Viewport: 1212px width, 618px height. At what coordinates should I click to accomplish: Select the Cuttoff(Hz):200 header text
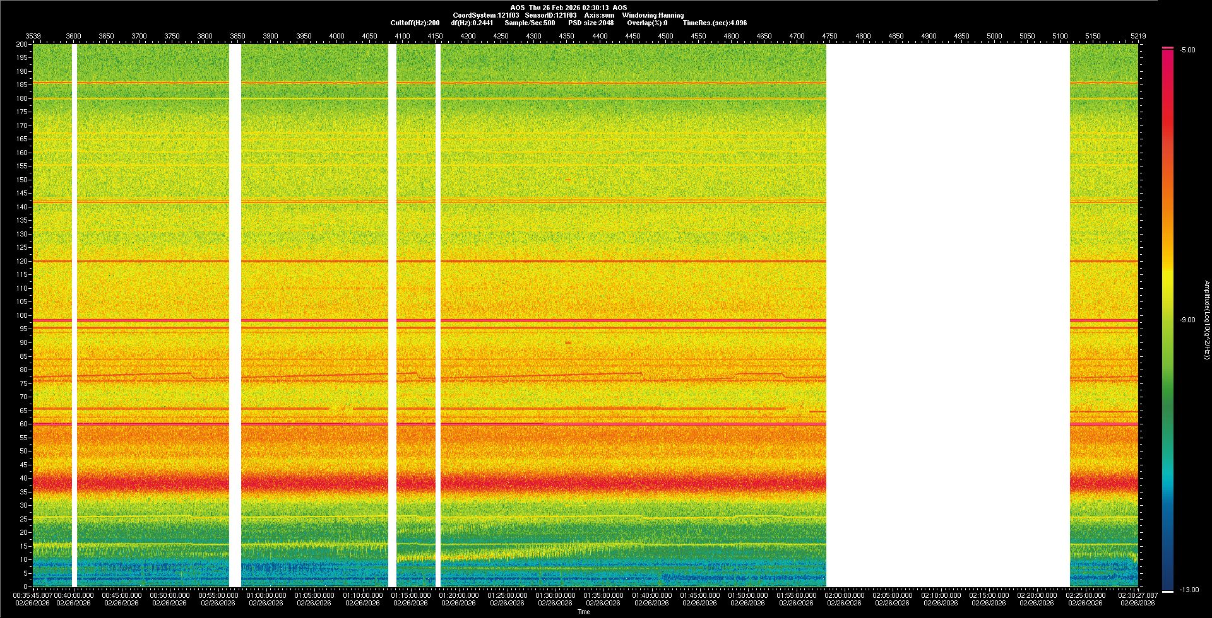click(x=415, y=23)
